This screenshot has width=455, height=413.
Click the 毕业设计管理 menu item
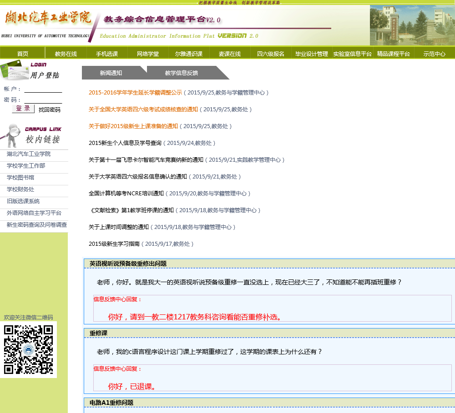(311, 54)
